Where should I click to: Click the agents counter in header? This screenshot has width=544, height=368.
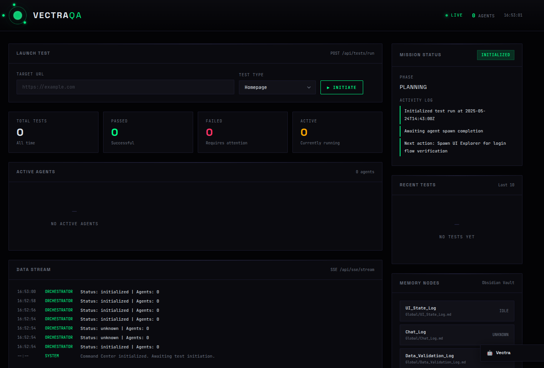(483, 16)
